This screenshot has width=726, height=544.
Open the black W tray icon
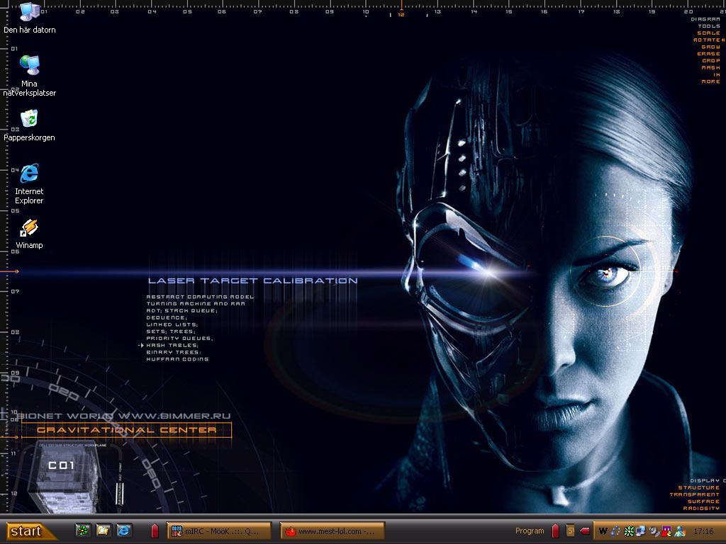coord(603,531)
